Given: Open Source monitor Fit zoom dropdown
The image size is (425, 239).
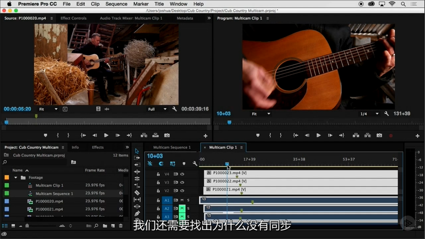Looking at the screenshot, I should coord(48,109).
